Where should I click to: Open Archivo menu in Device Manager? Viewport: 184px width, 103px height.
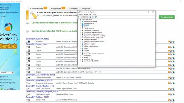[x=80, y=15]
